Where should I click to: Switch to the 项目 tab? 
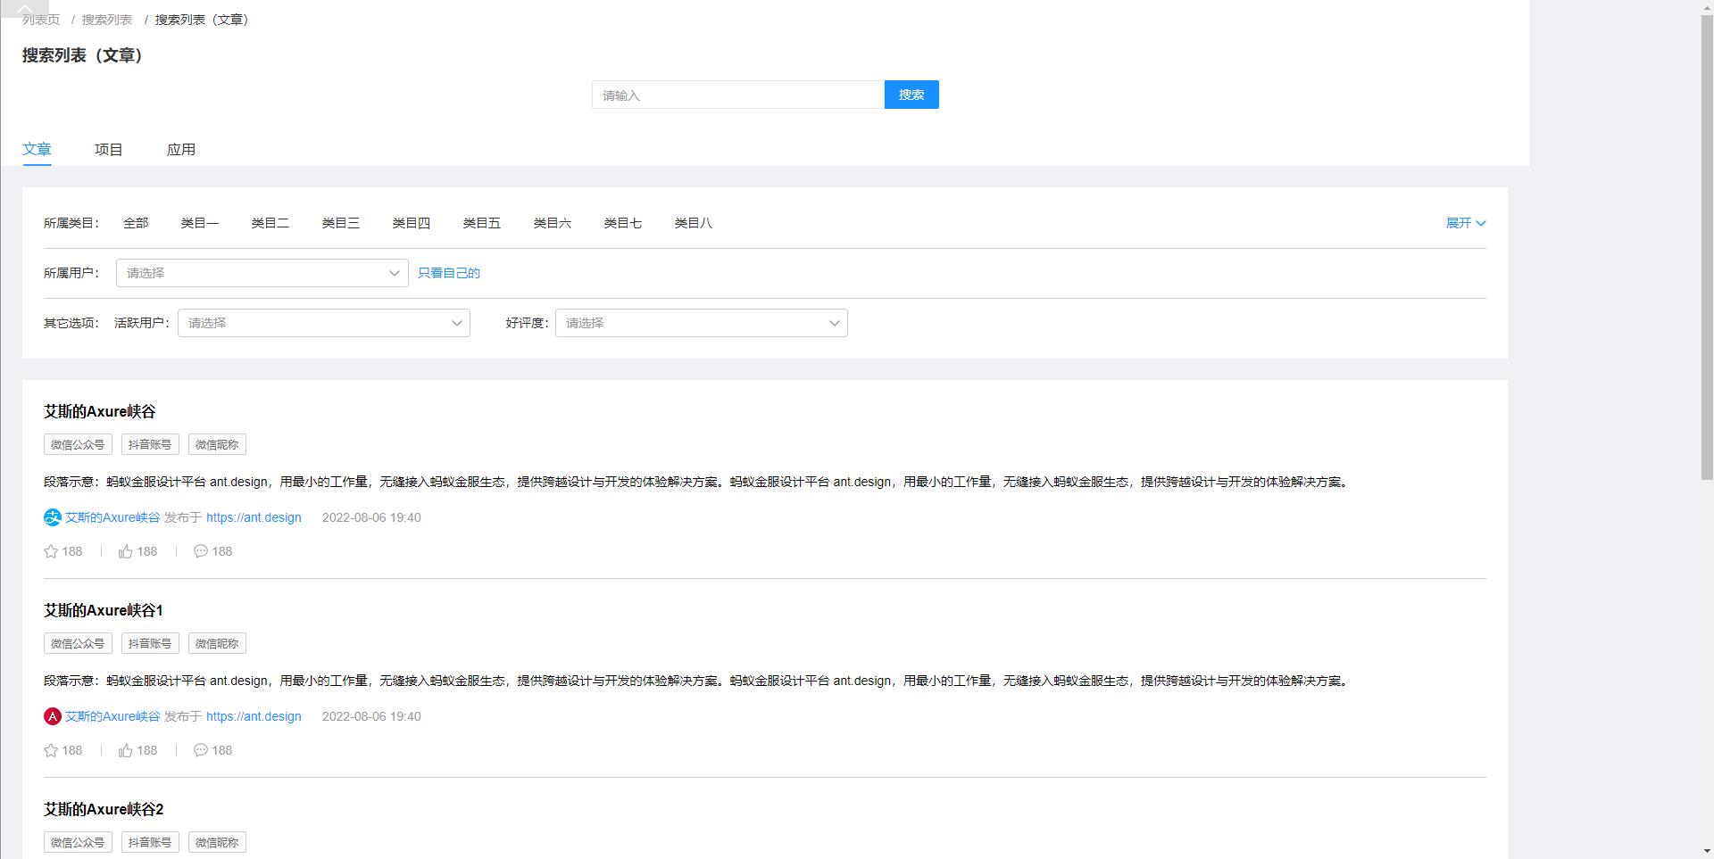[x=109, y=149]
